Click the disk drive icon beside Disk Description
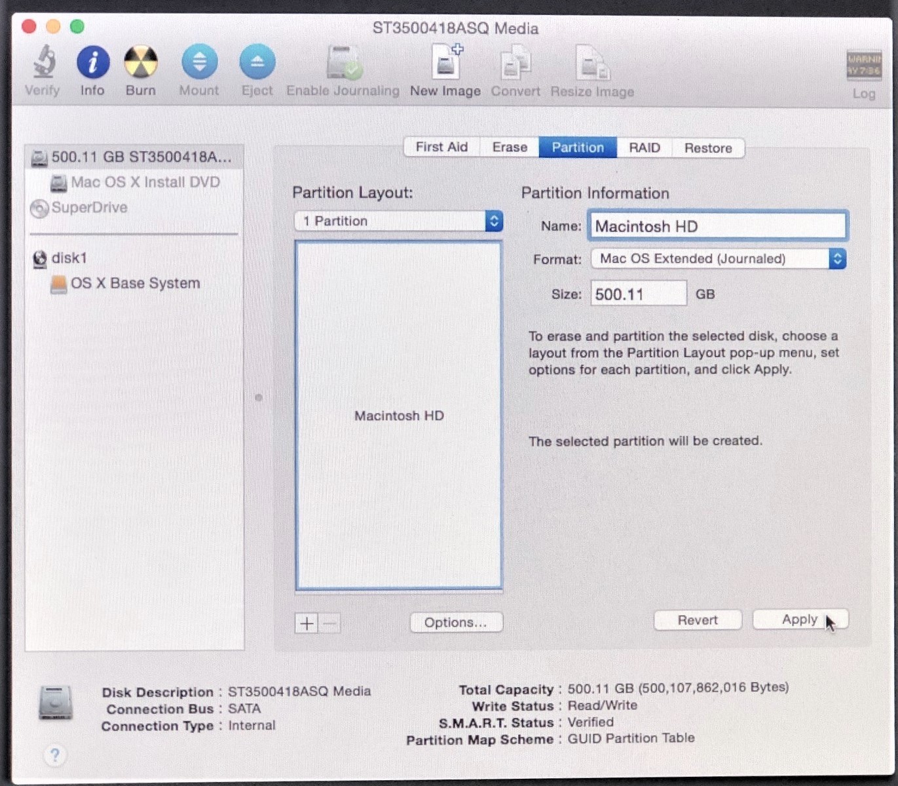 click(x=56, y=703)
